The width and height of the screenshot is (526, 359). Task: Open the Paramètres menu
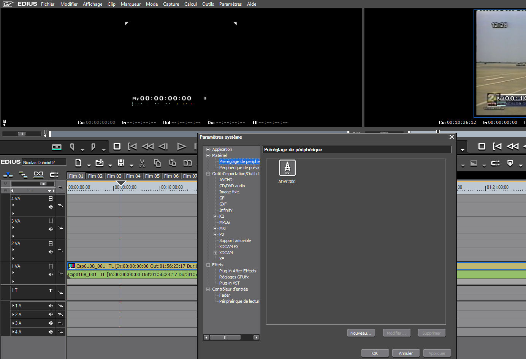coord(230,4)
